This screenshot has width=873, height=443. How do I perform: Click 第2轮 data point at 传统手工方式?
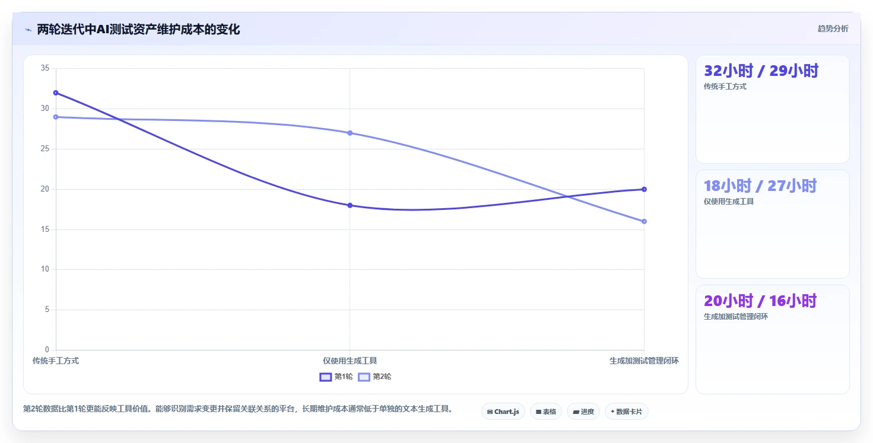coord(56,117)
